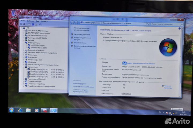Expand the Батареи node
This screenshot has height=128, width=193.
(x=24, y=40)
